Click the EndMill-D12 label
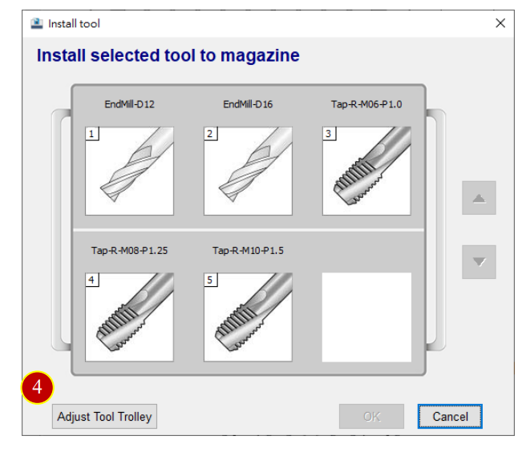The height and width of the screenshot is (452, 522). coord(130,104)
